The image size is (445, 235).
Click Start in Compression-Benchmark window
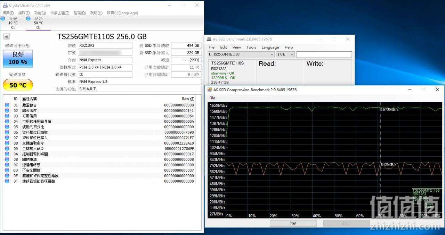tap(293, 223)
